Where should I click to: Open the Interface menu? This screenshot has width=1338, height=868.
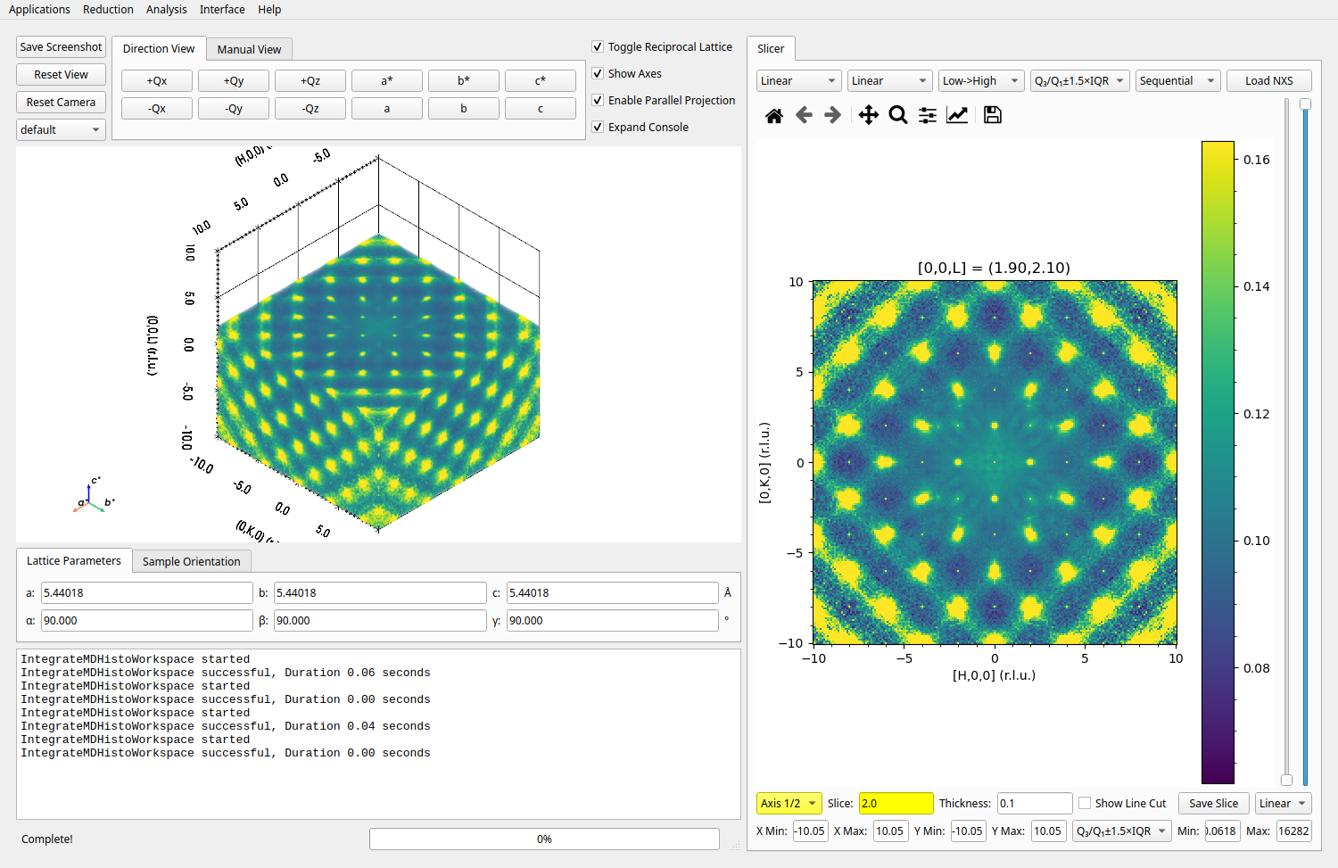coord(222,9)
